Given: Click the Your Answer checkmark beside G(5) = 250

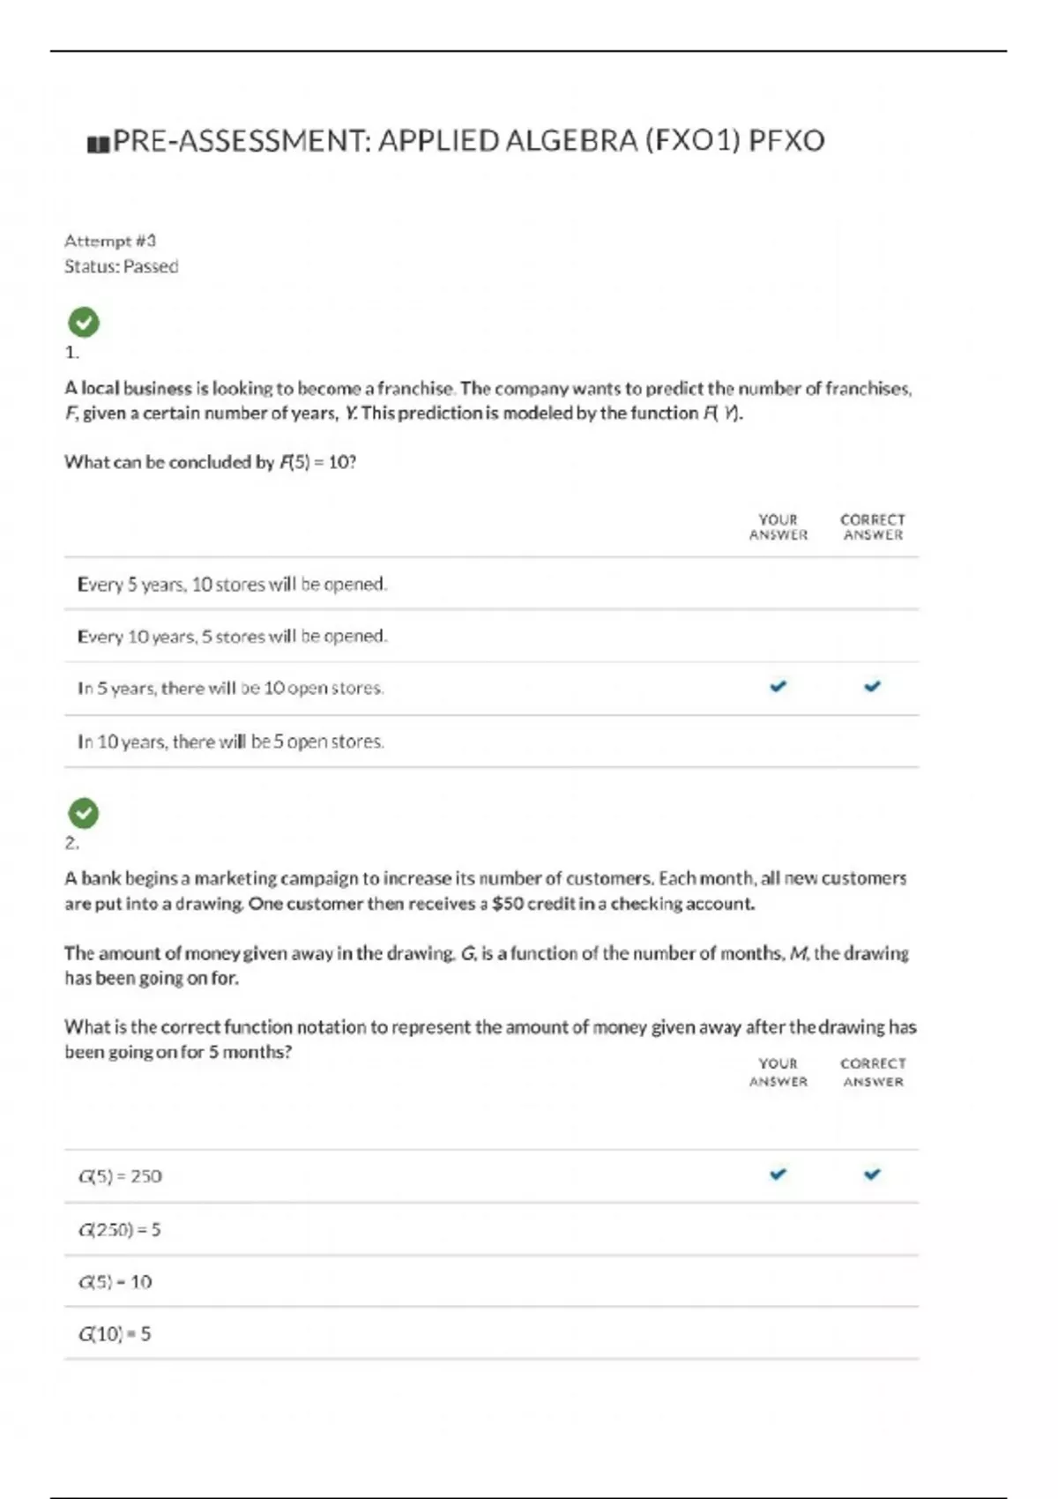Looking at the screenshot, I should point(778,1175).
